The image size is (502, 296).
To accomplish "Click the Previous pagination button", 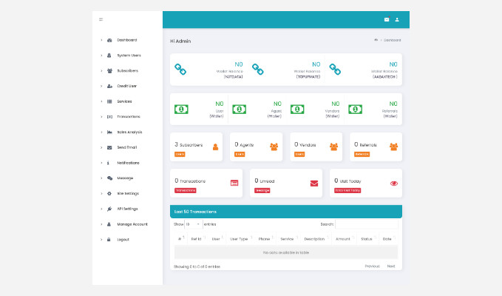I will 372,266.
